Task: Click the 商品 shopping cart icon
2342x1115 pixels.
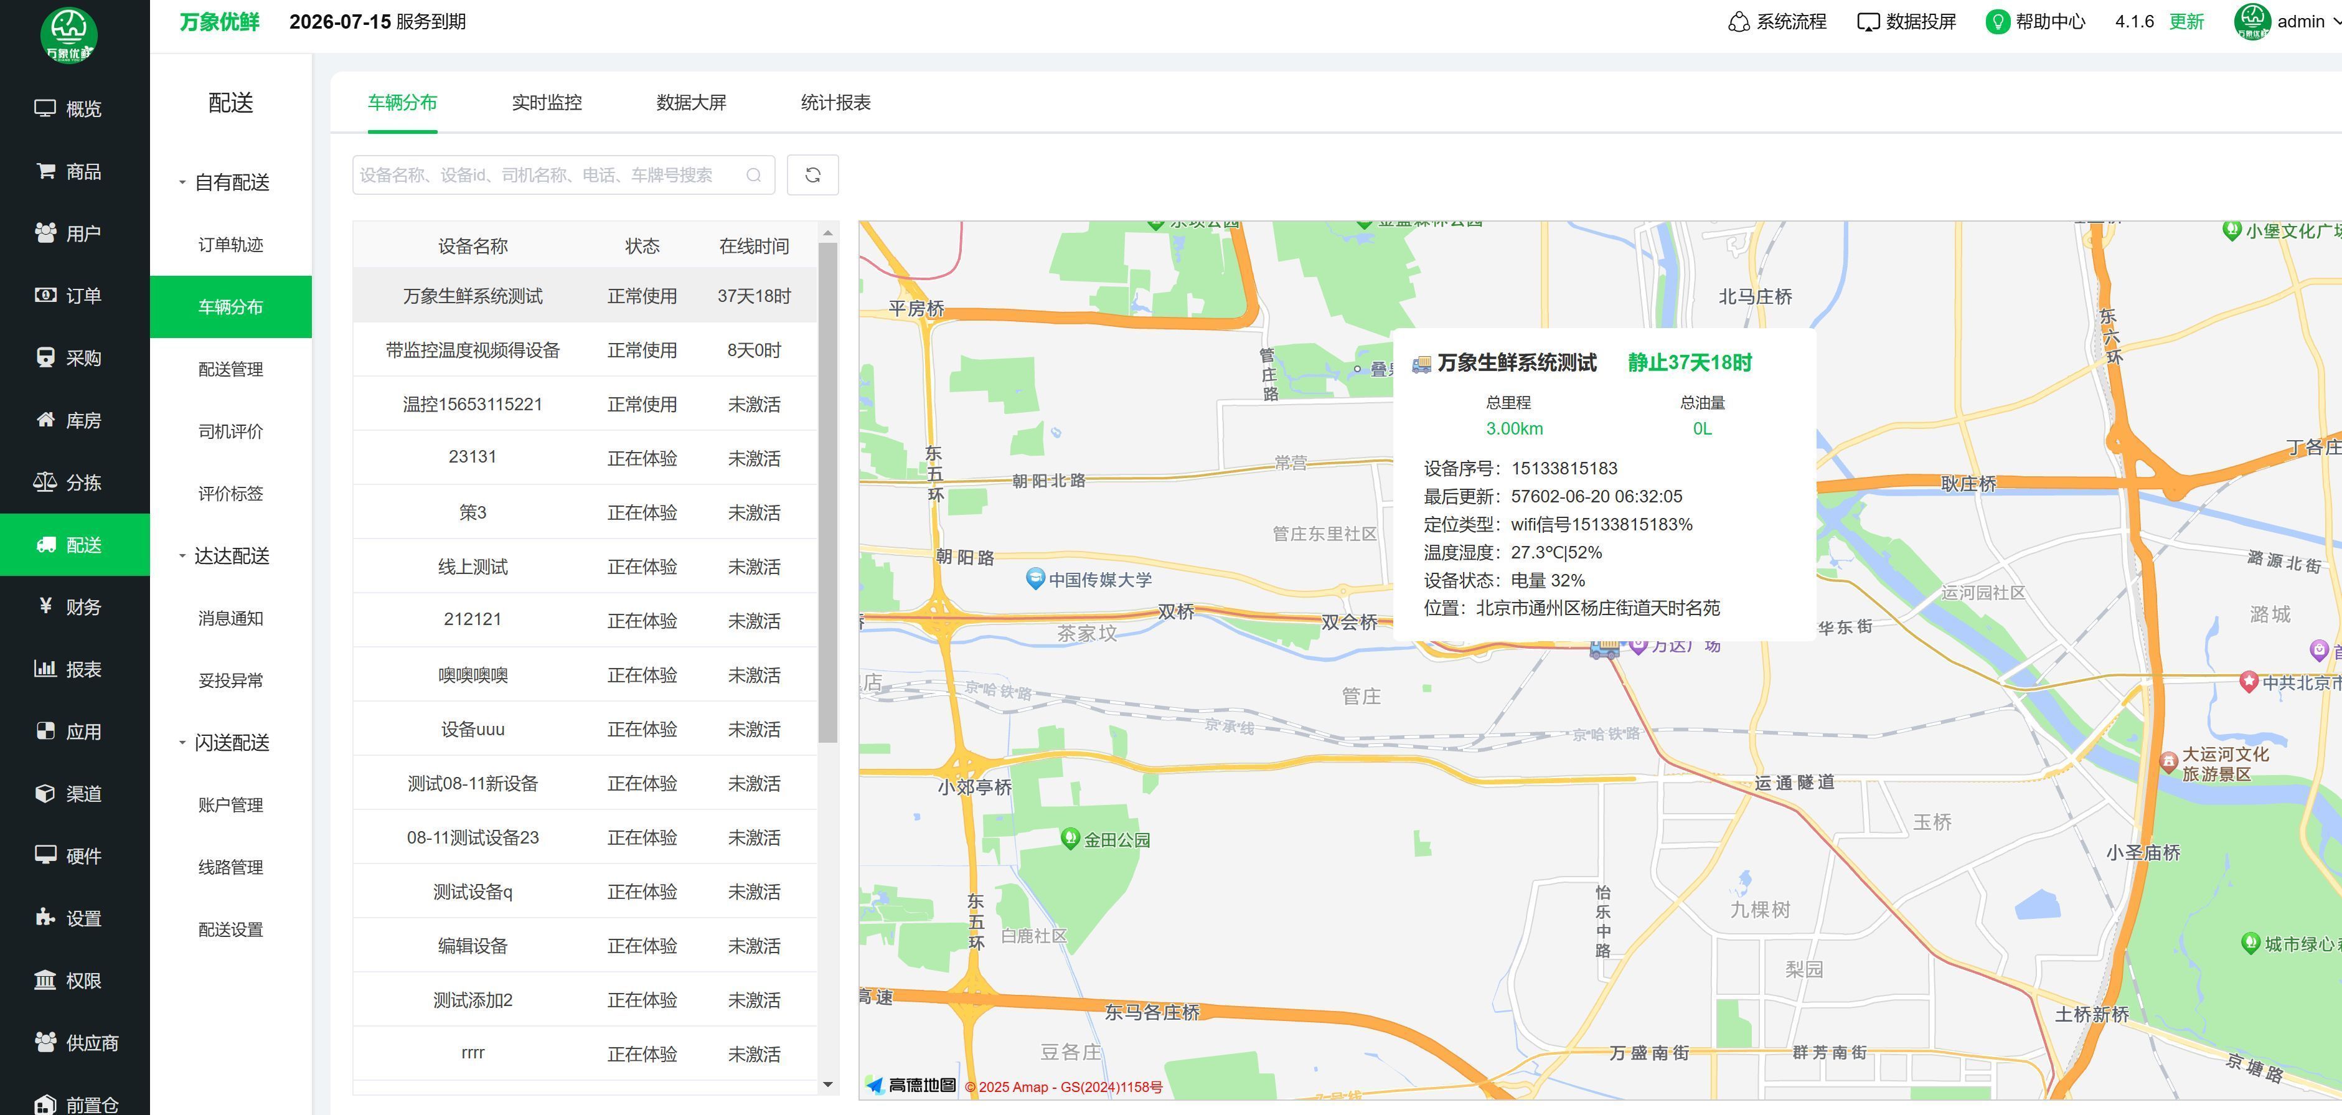Action: click(45, 171)
